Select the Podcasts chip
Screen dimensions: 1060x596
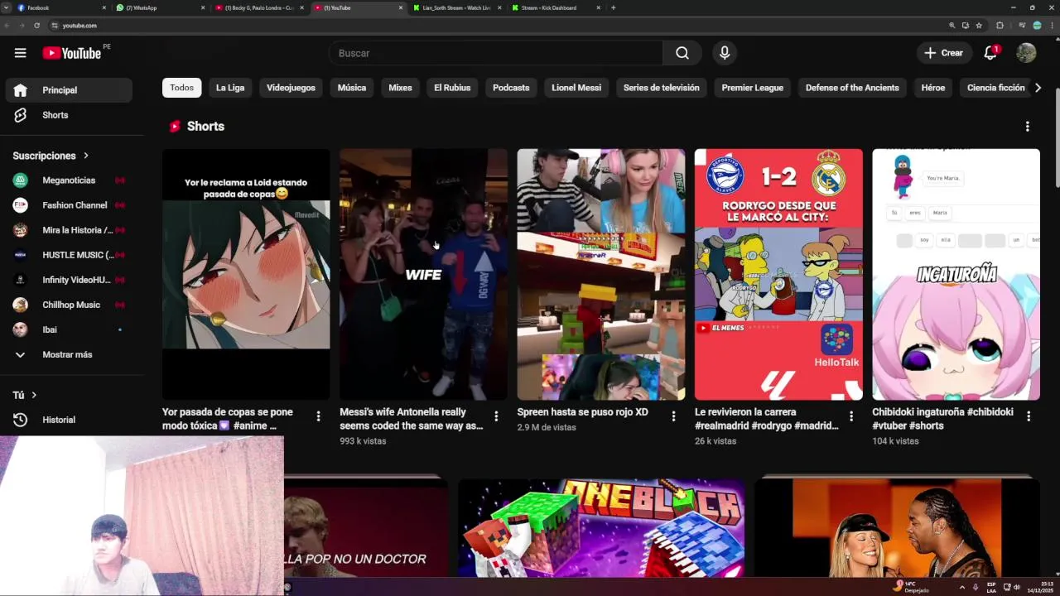point(511,88)
